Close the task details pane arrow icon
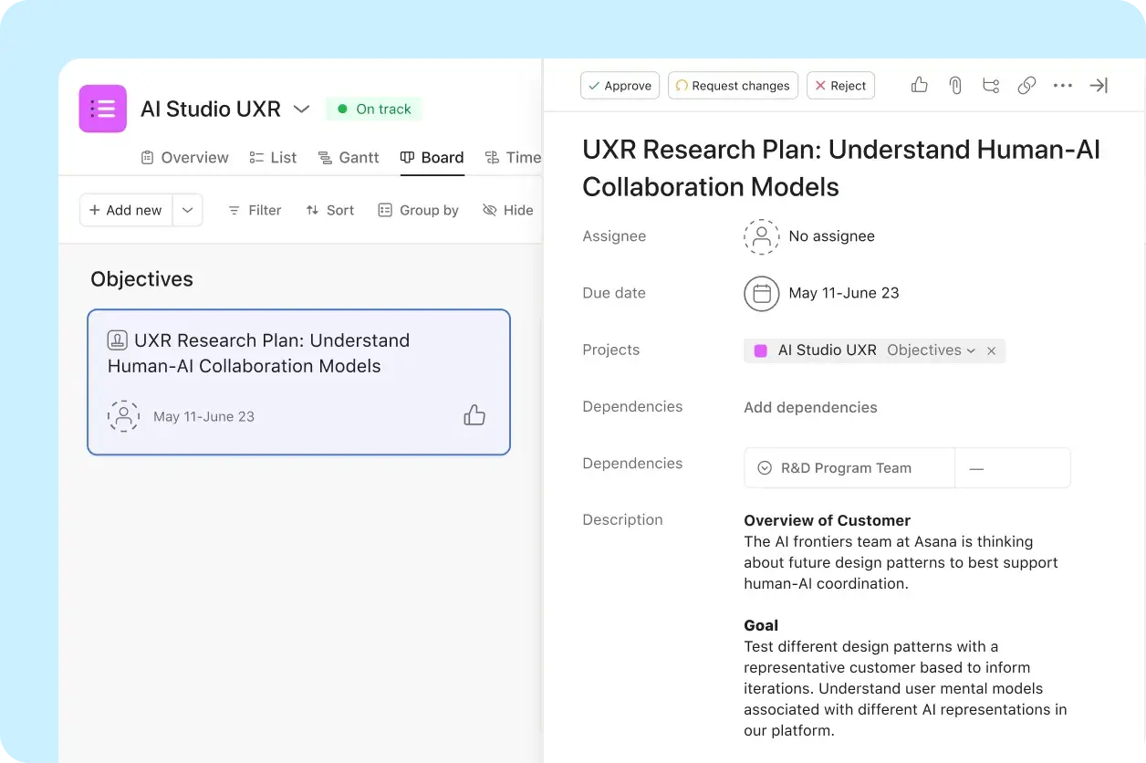1146x763 pixels. point(1099,85)
